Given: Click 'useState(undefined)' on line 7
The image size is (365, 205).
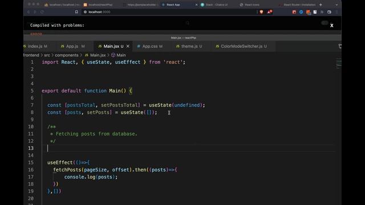Looking at the screenshot, I should coord(176,105).
